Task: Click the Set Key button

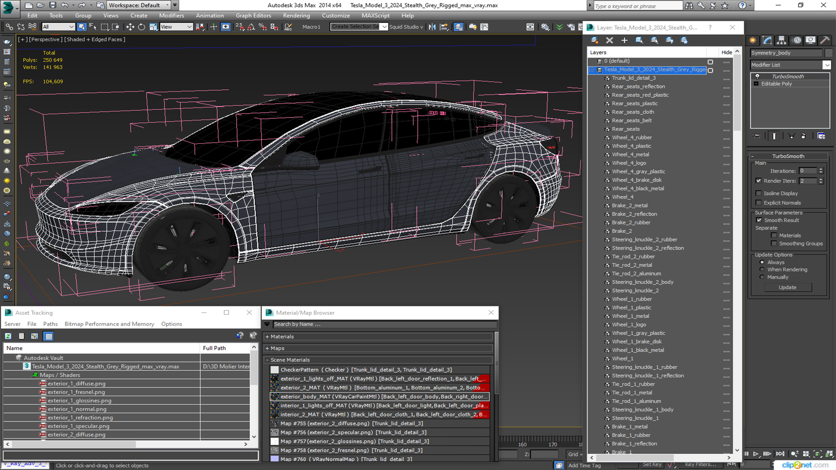Action: coord(653,464)
